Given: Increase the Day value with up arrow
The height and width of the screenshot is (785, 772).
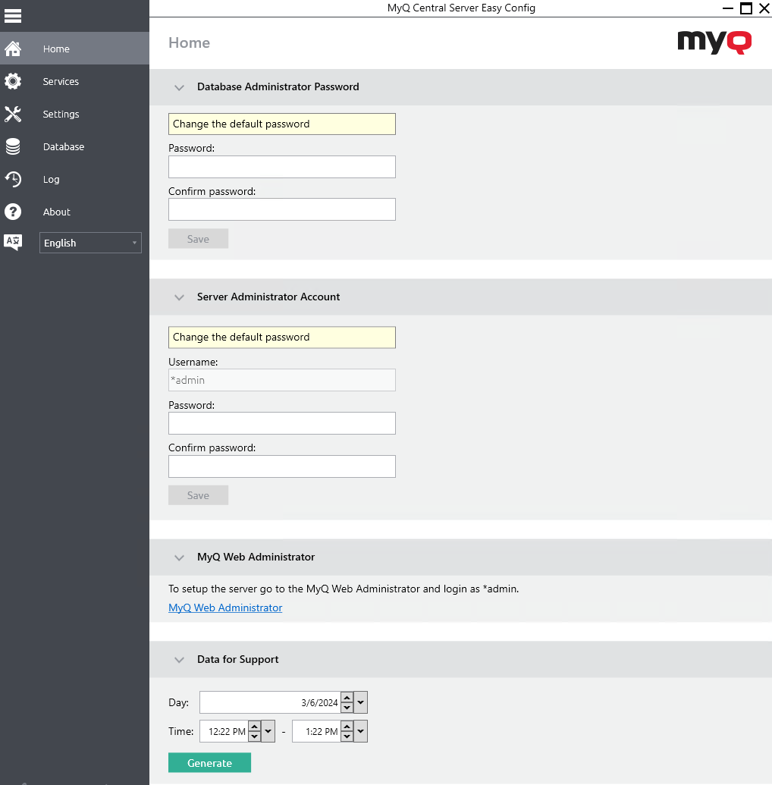Looking at the screenshot, I should coord(347,698).
